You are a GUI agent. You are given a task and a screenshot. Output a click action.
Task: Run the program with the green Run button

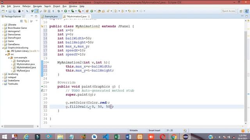(x=66, y=11)
